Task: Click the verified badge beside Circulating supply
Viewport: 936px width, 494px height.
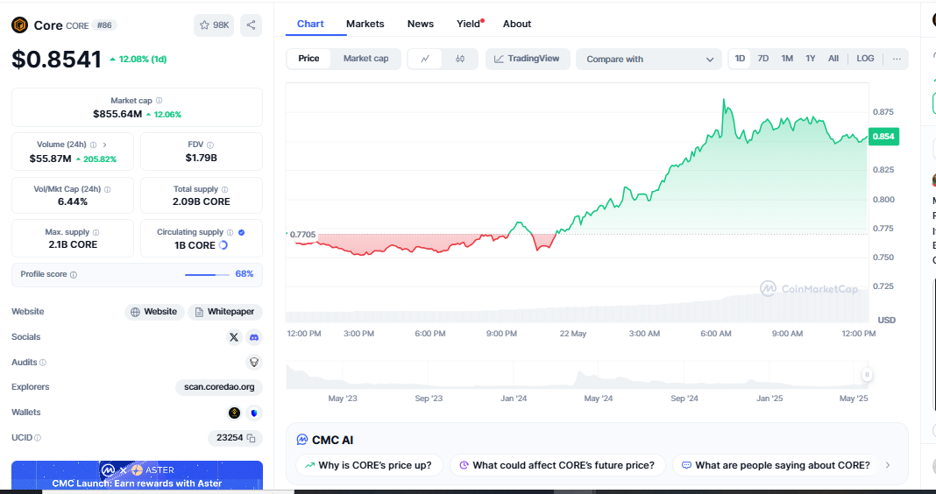Action: pos(241,233)
